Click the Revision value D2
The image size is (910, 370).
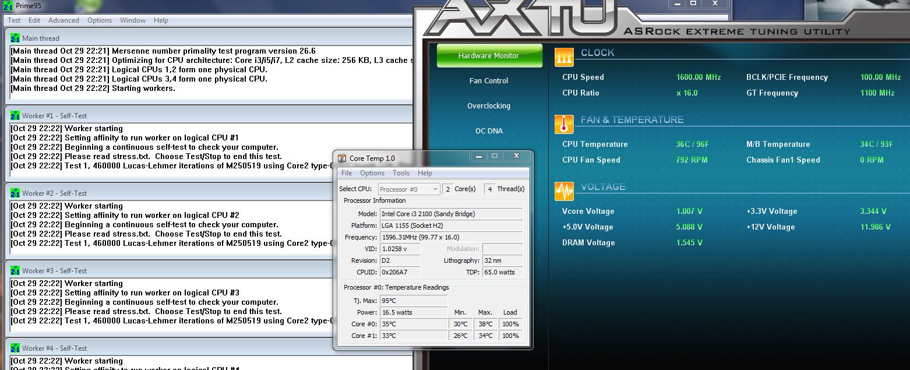[x=400, y=260]
